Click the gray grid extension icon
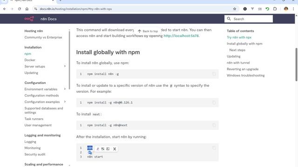298x167 pixels. pyautogui.click(x=260, y=9)
